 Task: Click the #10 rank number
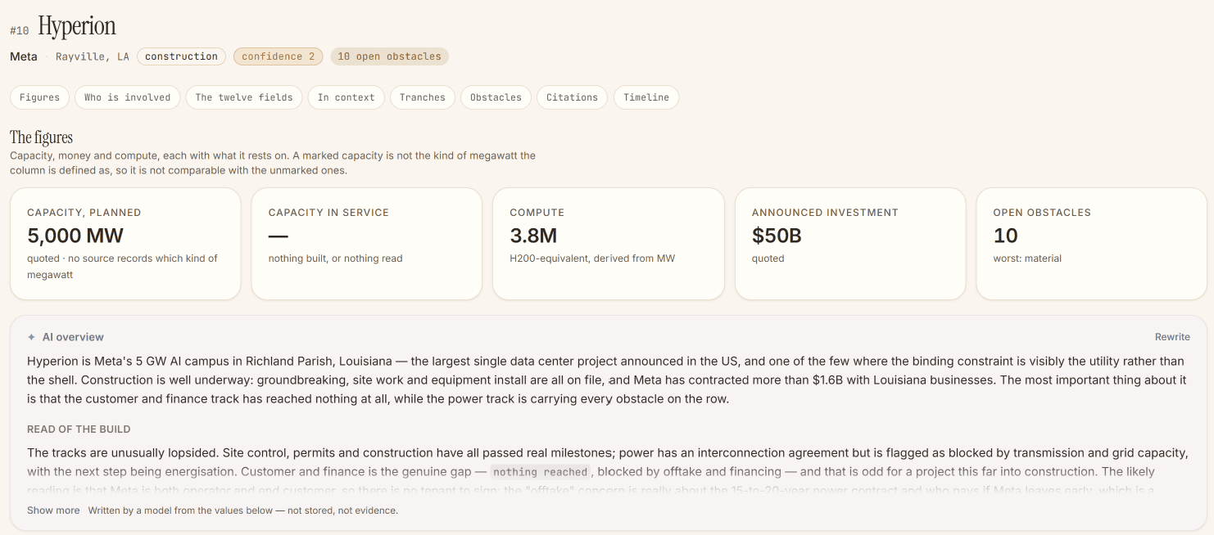coord(20,30)
